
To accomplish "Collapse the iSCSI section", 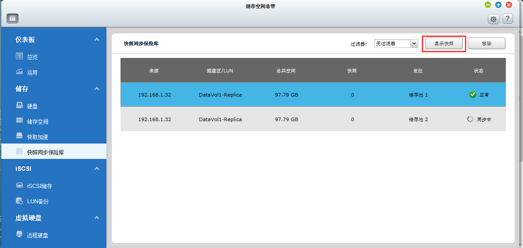I will [x=97, y=169].
